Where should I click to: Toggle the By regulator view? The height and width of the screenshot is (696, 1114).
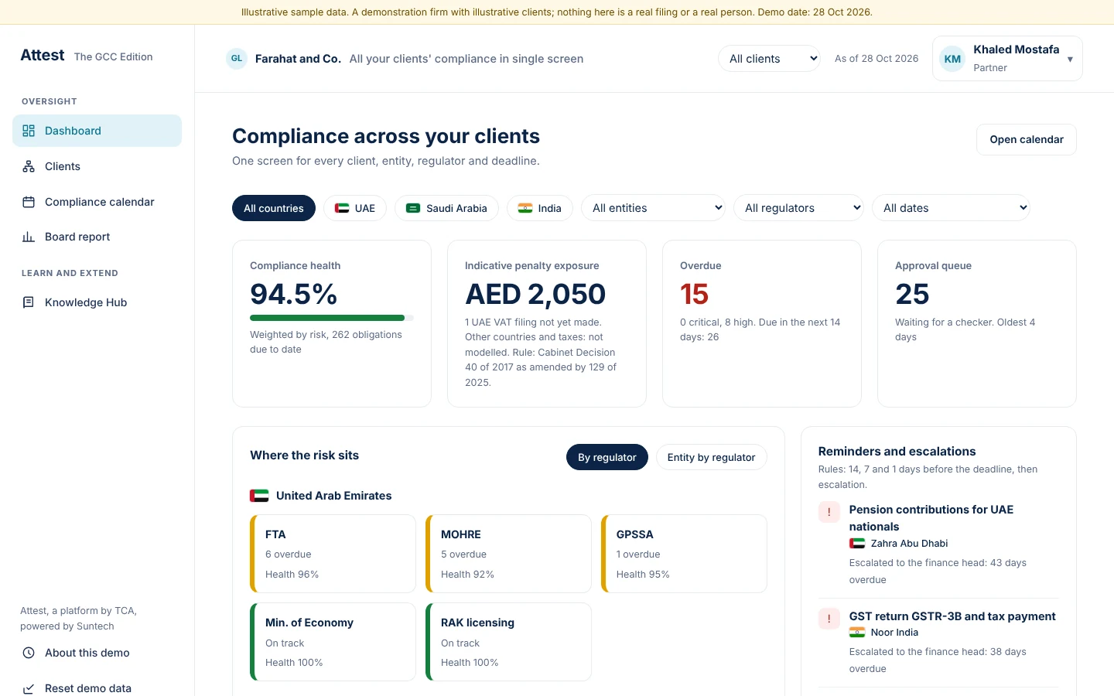(x=607, y=457)
